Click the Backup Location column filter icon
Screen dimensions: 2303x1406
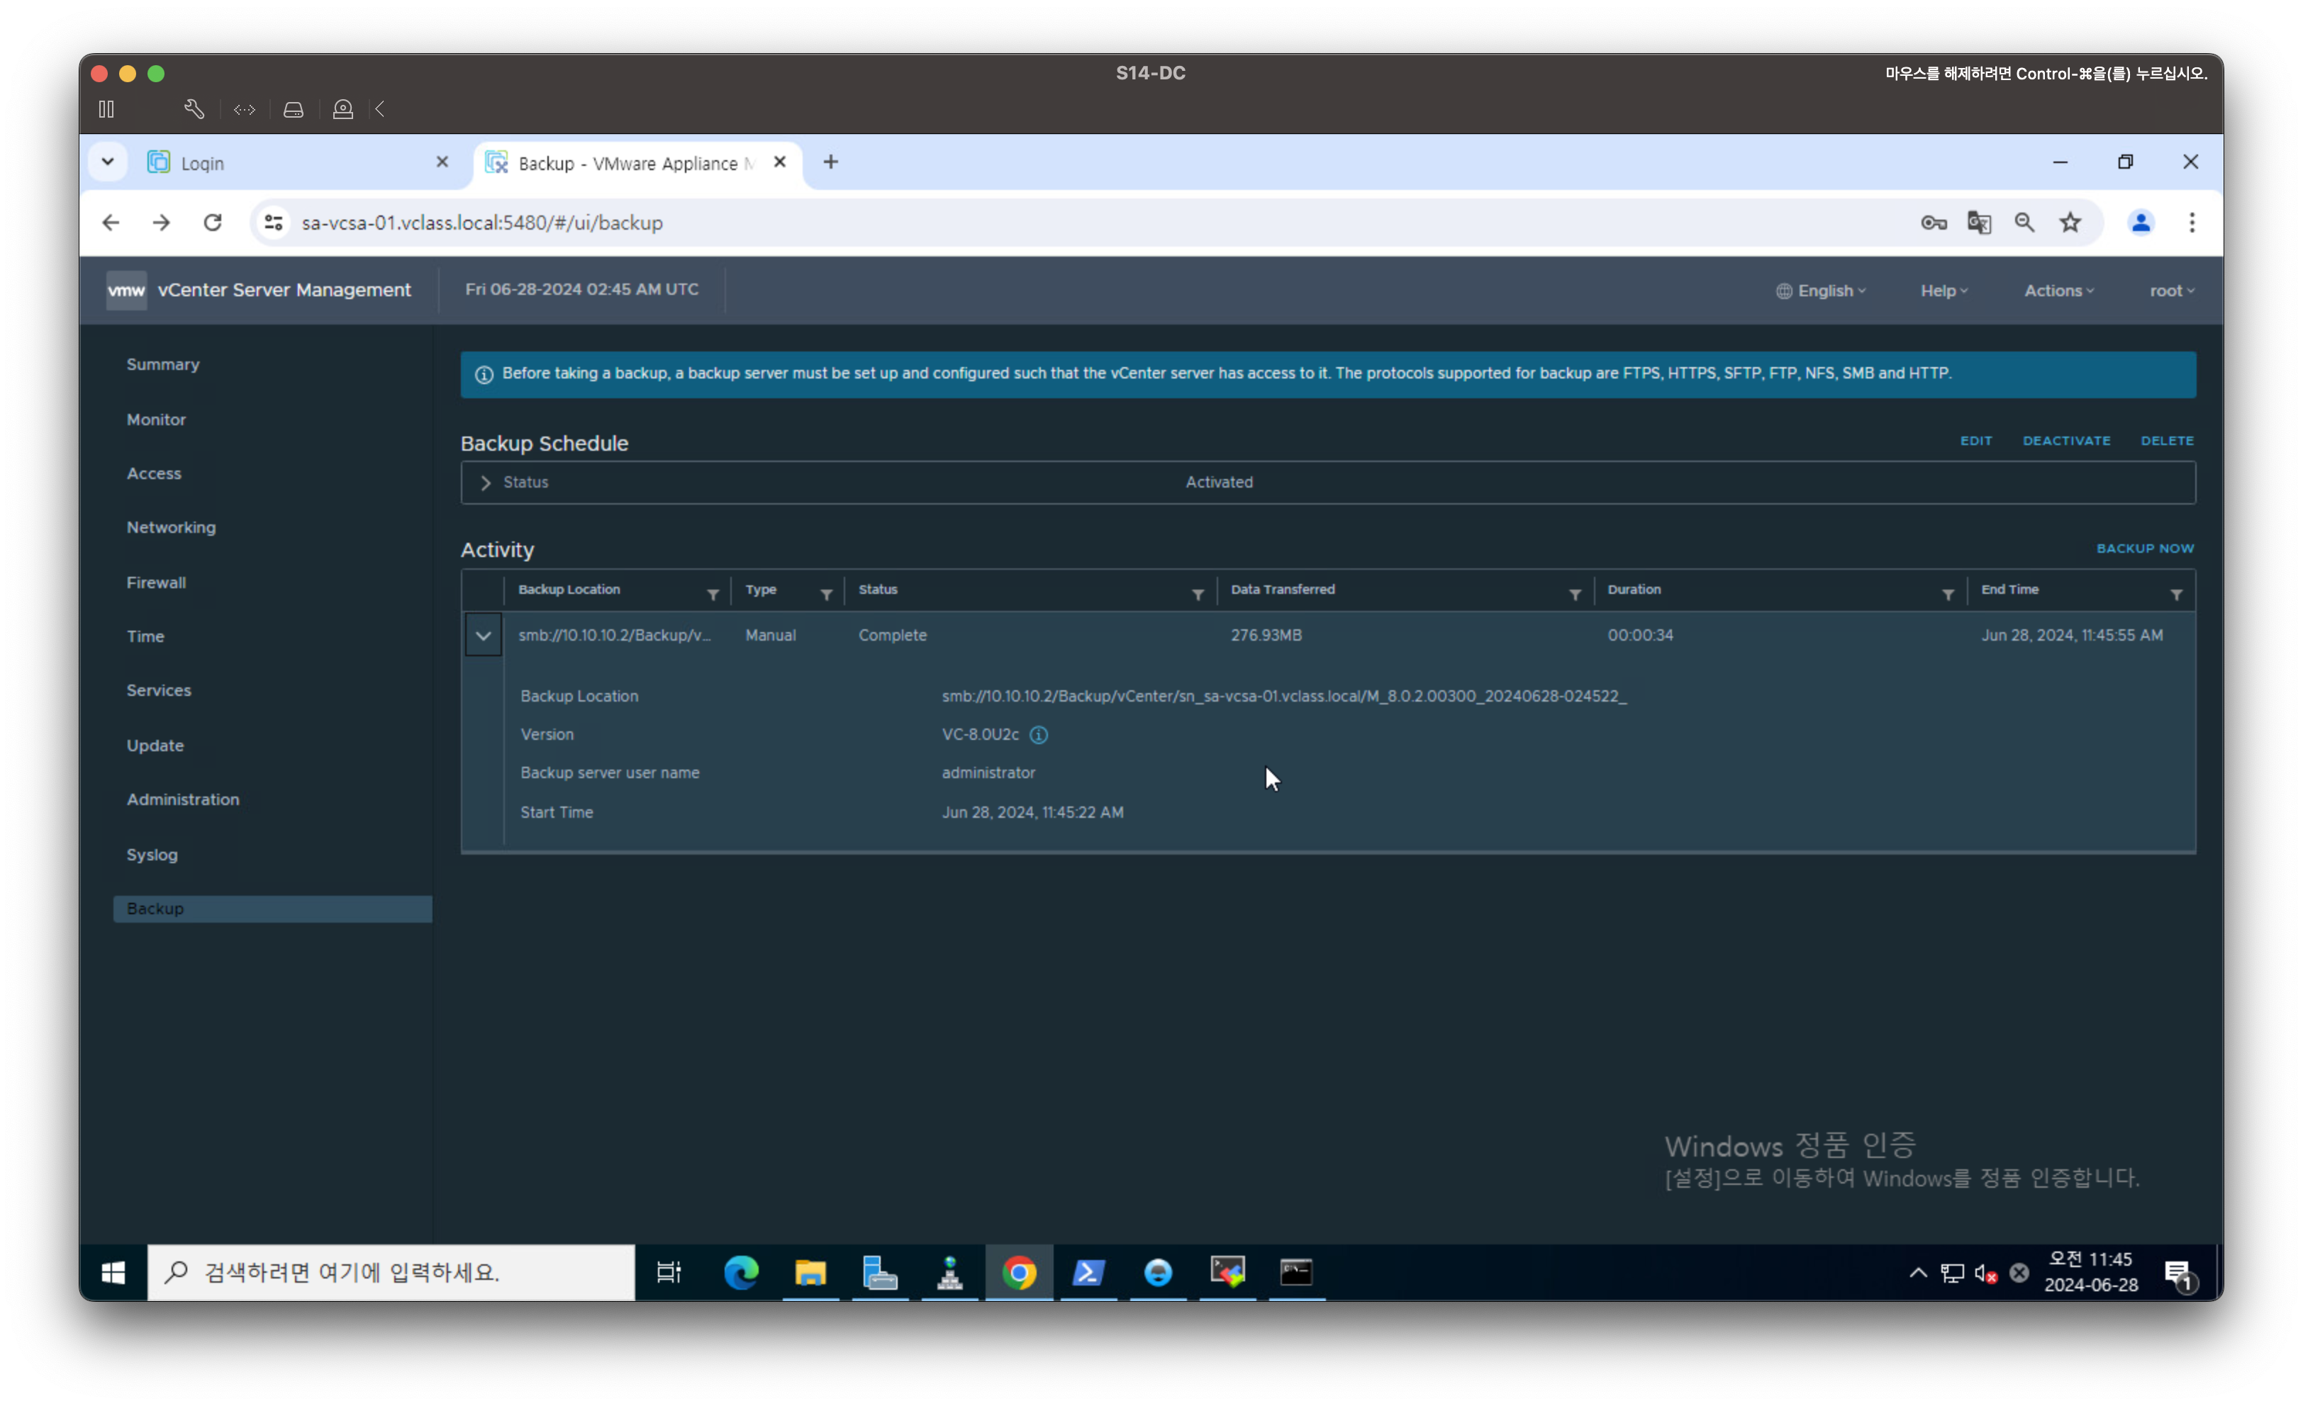pyautogui.click(x=713, y=594)
